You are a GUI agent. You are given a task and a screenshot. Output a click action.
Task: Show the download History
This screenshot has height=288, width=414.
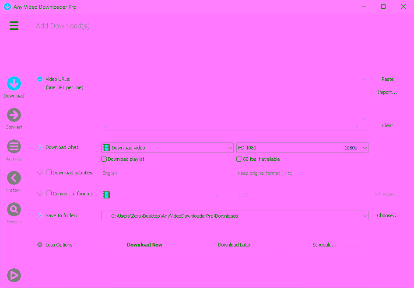[14, 181]
